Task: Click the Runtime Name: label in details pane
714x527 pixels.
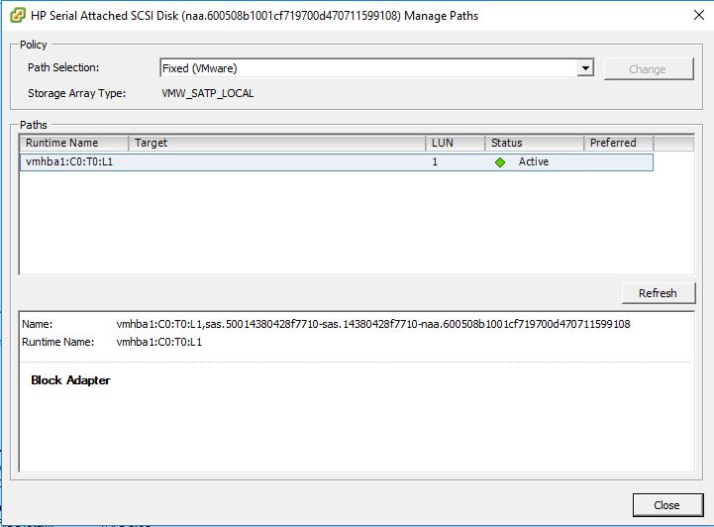Action: point(57,342)
